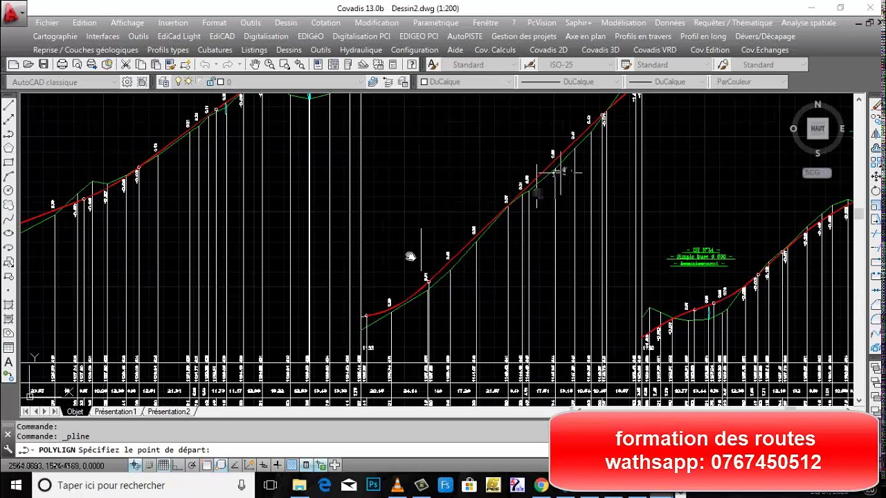This screenshot has height=498, width=886.
Task: Open the Covadis 2D menu
Action: [x=548, y=50]
